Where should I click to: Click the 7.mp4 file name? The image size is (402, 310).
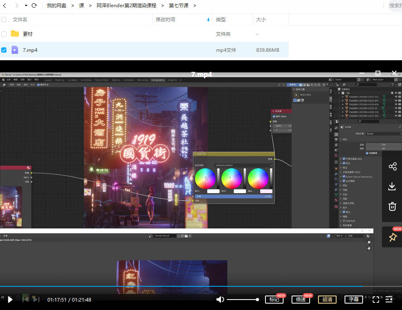30,50
